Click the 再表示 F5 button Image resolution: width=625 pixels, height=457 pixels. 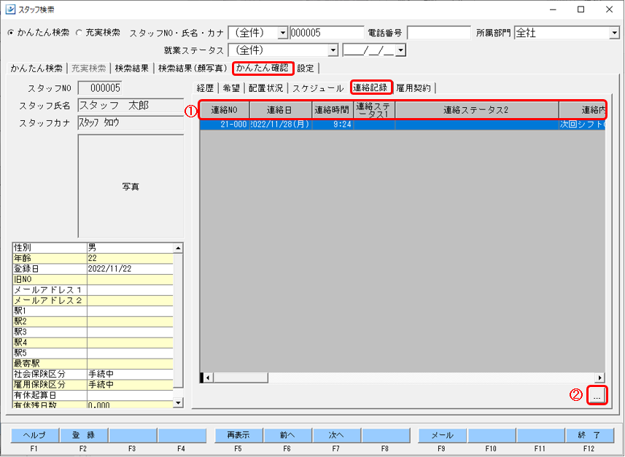tap(238, 435)
